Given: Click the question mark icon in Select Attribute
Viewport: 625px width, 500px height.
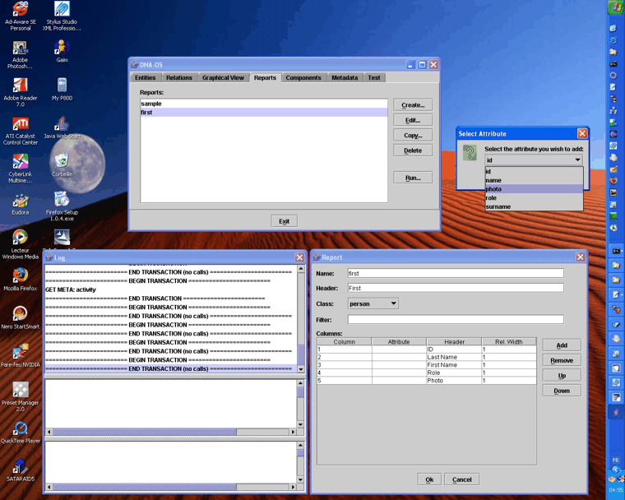Looking at the screenshot, I should [470, 153].
